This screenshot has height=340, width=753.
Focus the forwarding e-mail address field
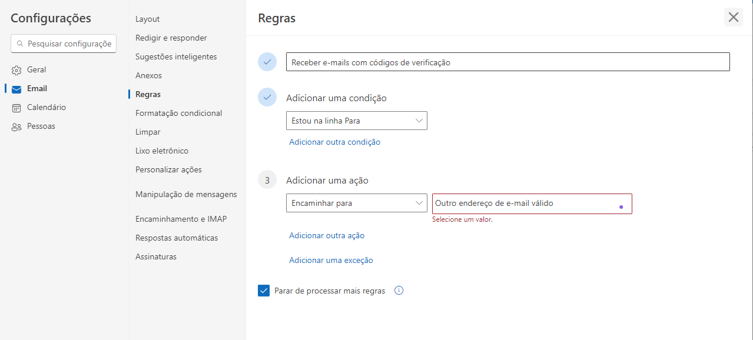click(x=524, y=204)
